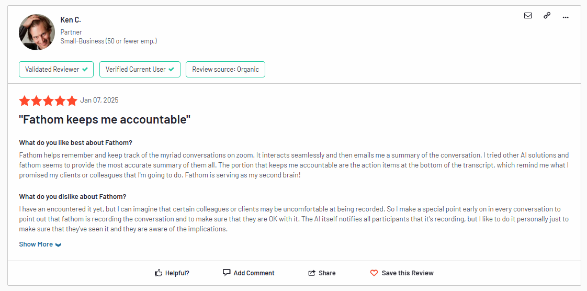Click the fifth rating star

click(72, 100)
